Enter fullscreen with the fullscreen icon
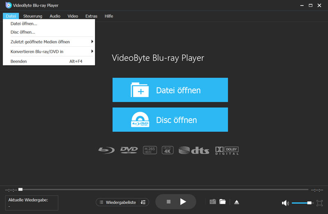Image resolution: width=328 pixels, height=214 pixels. (319, 203)
